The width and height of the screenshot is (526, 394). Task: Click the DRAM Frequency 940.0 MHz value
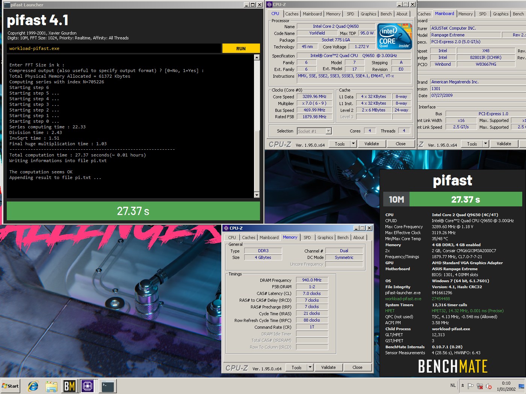click(x=312, y=280)
